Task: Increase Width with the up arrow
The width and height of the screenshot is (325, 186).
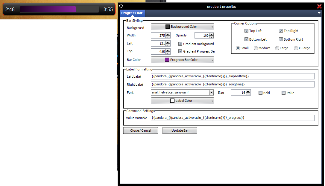Action: point(168,34)
